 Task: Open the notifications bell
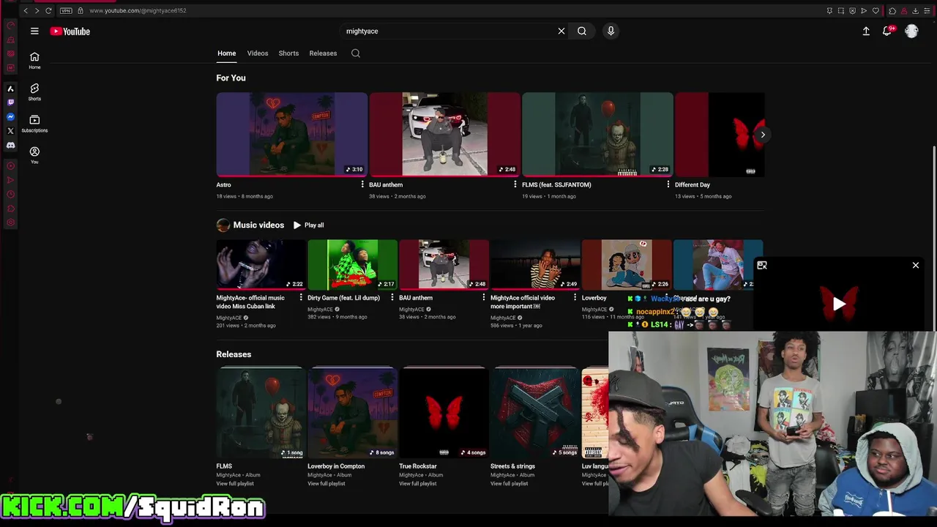point(887,31)
